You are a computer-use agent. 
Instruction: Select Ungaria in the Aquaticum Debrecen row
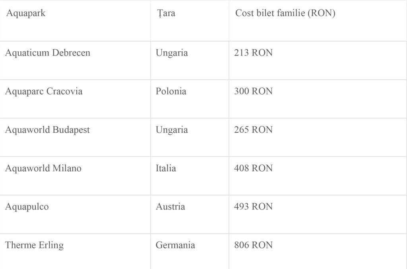tap(172, 53)
